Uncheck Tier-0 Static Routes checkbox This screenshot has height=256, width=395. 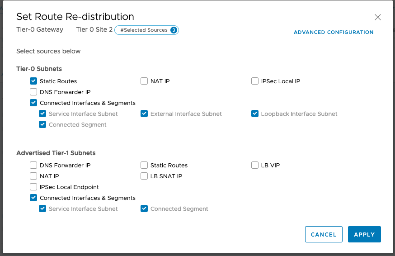pos(33,81)
